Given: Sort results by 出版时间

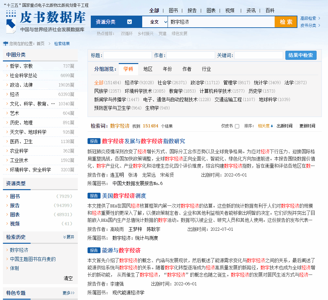Looking at the screenshot, I should pos(284,126).
